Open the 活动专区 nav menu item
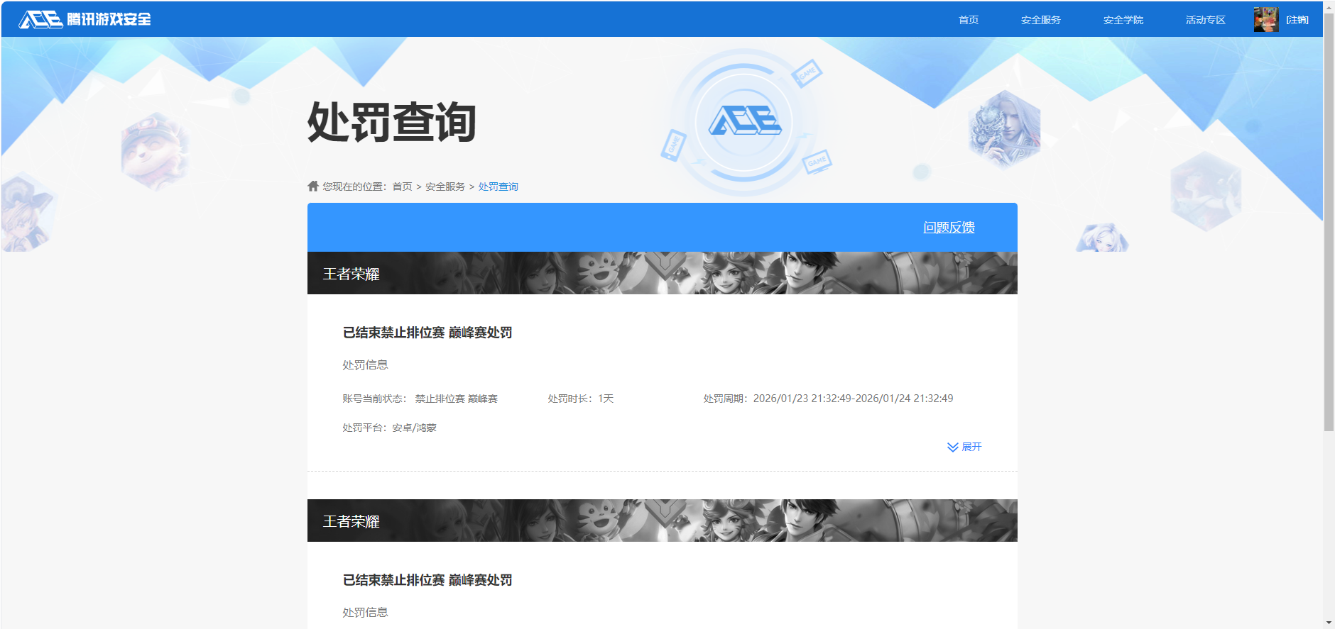 pyautogui.click(x=1206, y=20)
